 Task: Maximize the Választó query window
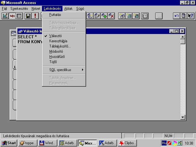177,31
